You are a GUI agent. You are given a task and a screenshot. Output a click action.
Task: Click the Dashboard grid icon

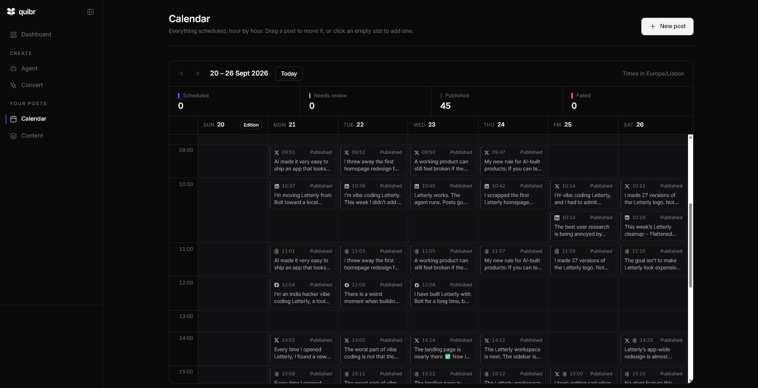tap(13, 35)
